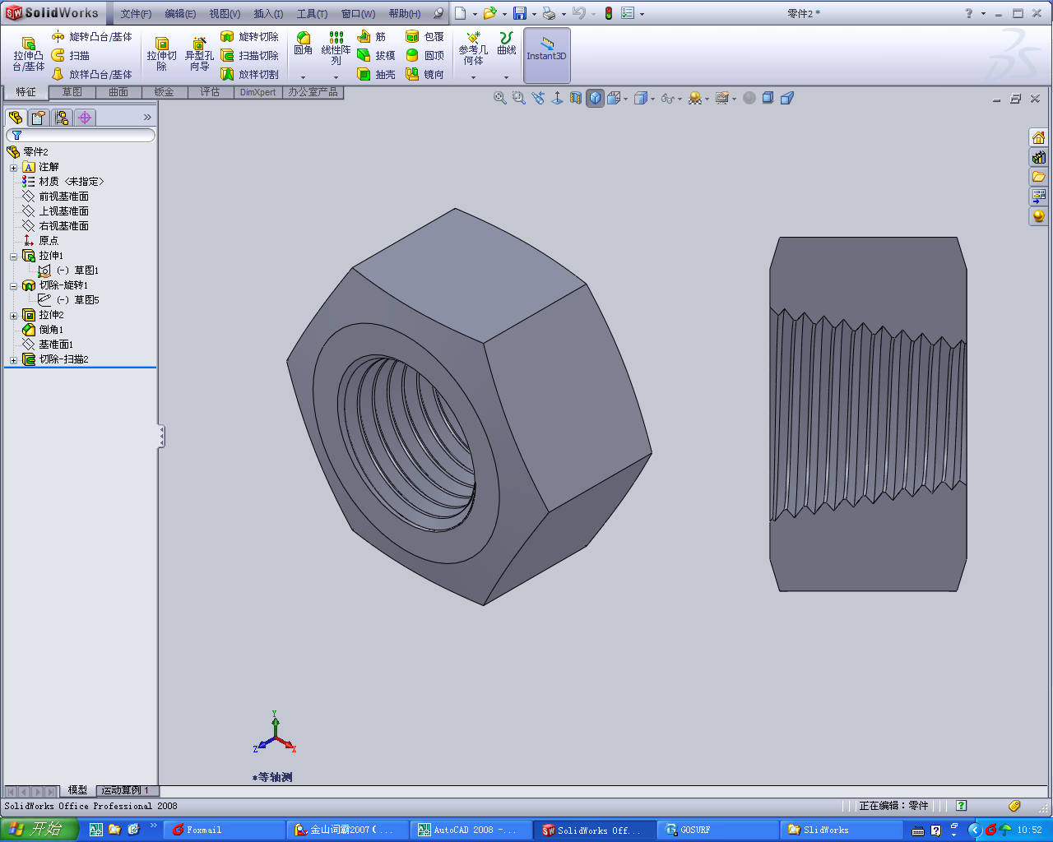Select the Draft (拔模) tool
This screenshot has width=1053, height=842.
376,55
